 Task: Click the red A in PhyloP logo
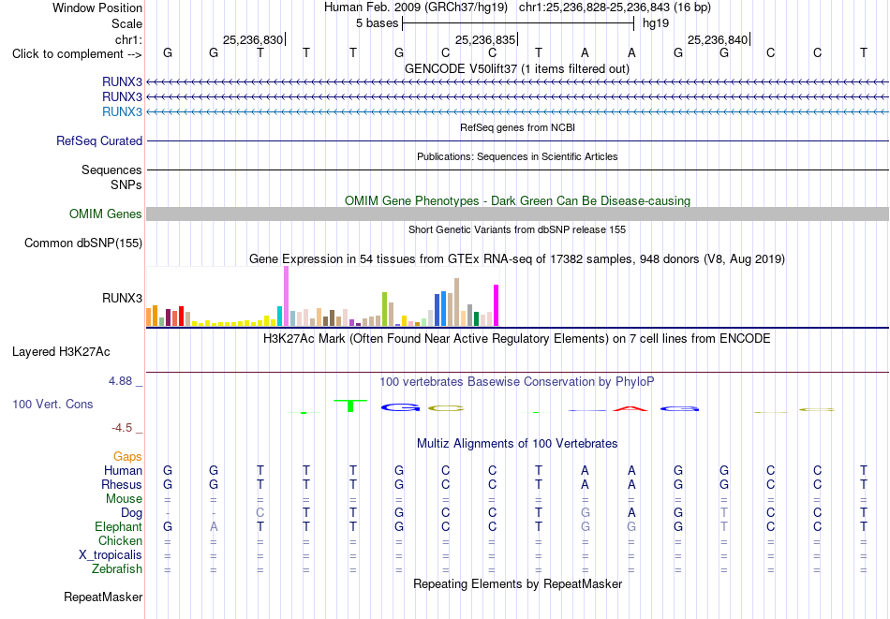tap(630, 408)
